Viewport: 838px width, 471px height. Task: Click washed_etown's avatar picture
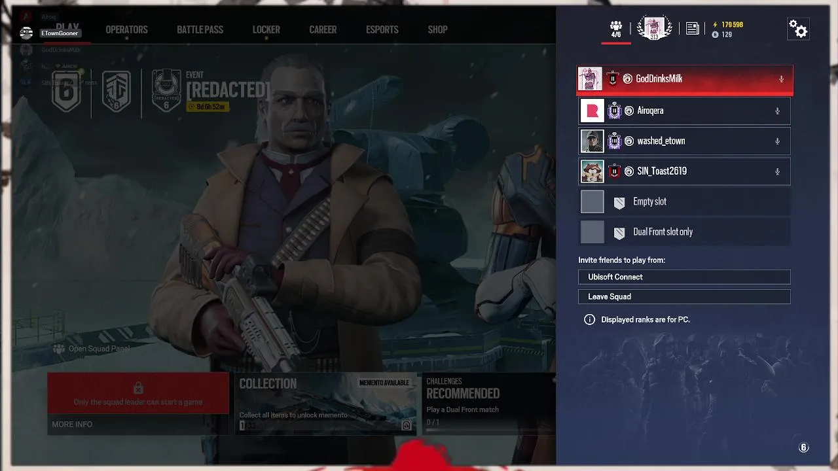(592, 141)
